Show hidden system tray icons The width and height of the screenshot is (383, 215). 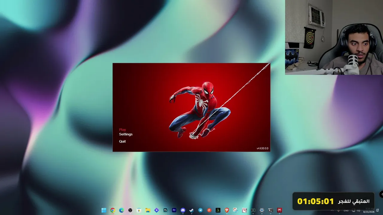[x=332, y=210]
